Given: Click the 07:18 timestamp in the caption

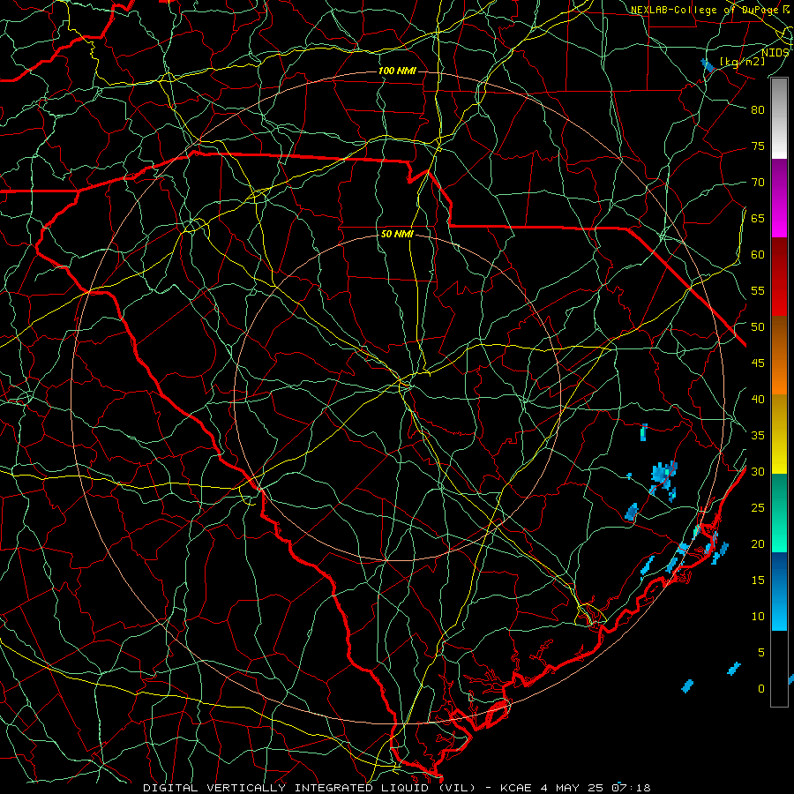Looking at the screenshot, I should click(x=631, y=788).
